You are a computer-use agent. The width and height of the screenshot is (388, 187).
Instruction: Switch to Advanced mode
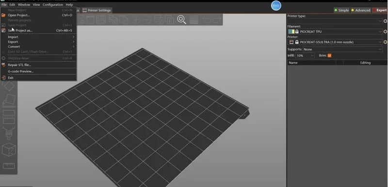pyautogui.click(x=360, y=10)
